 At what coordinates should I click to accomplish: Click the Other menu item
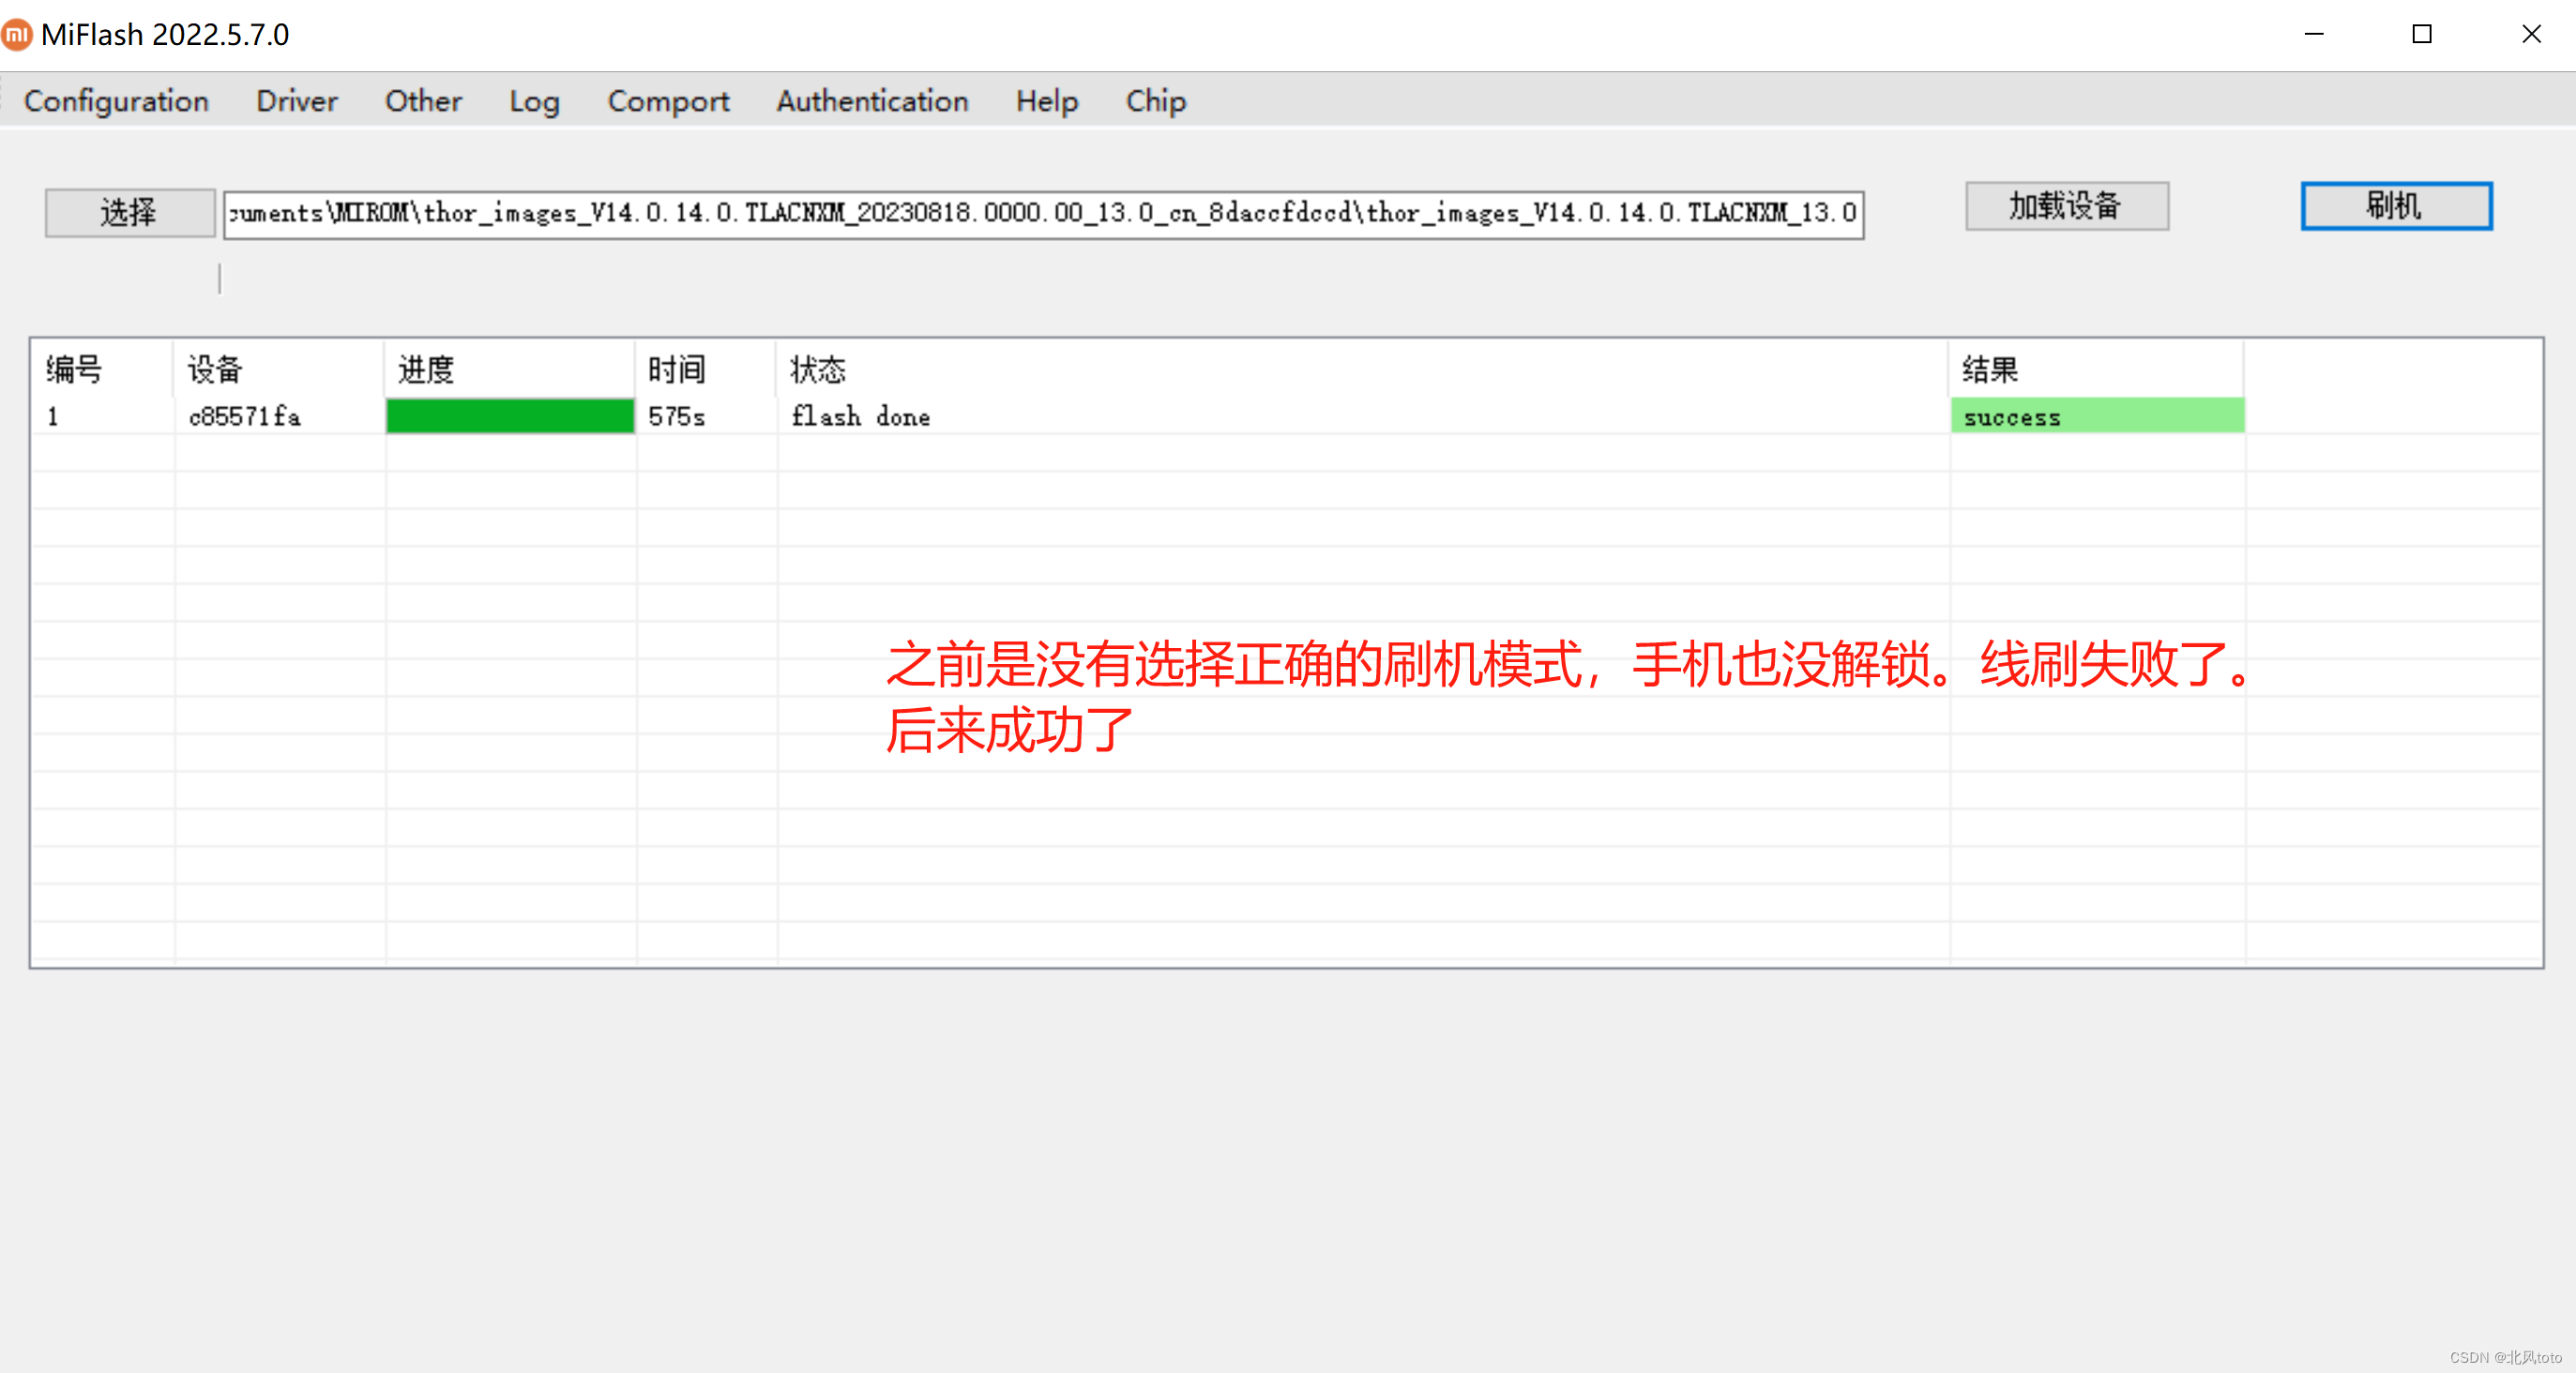421,100
